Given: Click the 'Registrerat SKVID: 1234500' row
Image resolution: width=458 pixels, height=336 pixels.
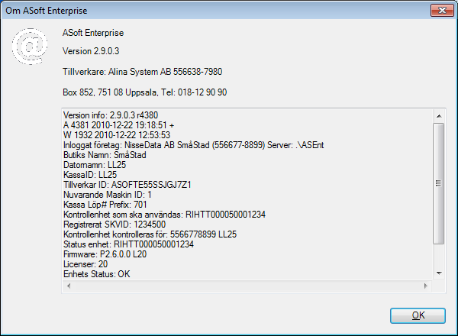Looking at the screenshot, I should pos(114,225).
